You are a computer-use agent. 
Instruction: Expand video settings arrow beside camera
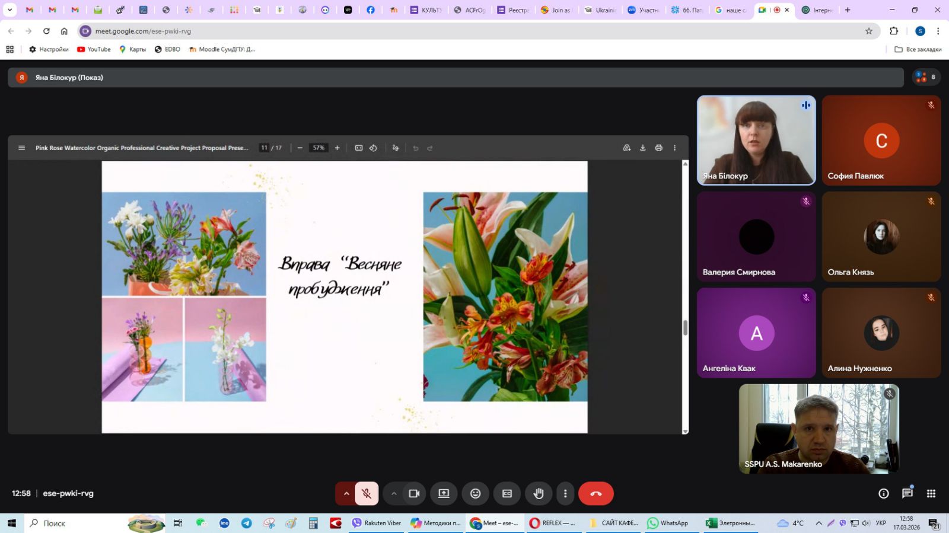(x=394, y=493)
